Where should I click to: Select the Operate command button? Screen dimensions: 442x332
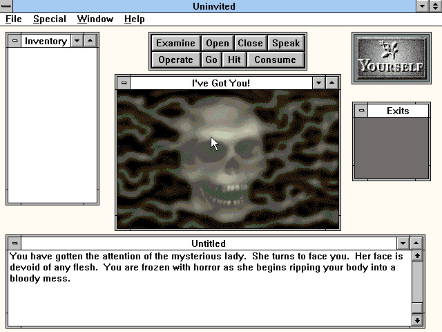(x=175, y=59)
